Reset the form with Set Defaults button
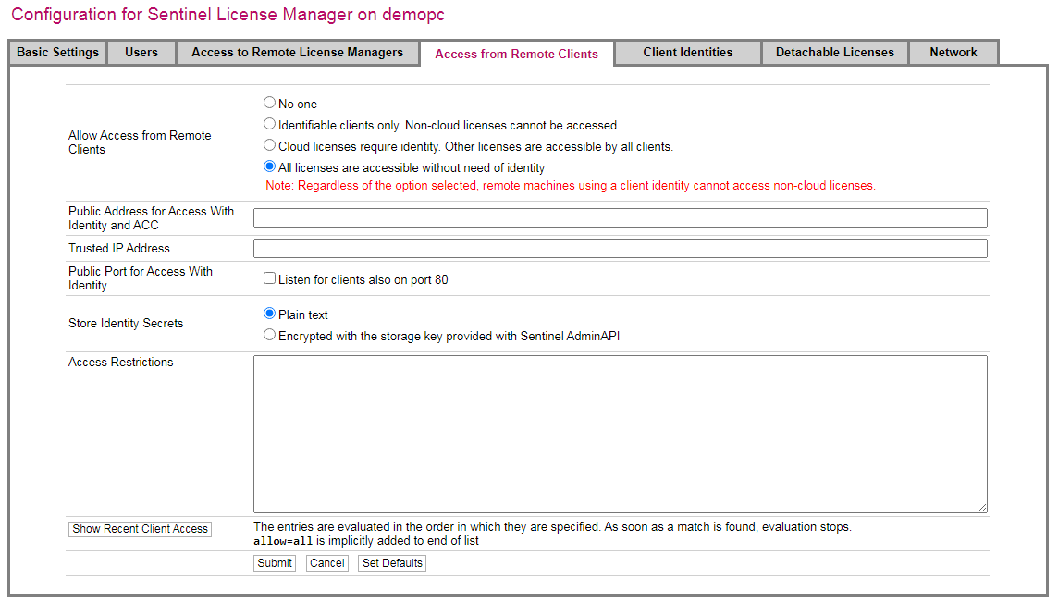The height and width of the screenshot is (603, 1058). pyautogui.click(x=392, y=563)
